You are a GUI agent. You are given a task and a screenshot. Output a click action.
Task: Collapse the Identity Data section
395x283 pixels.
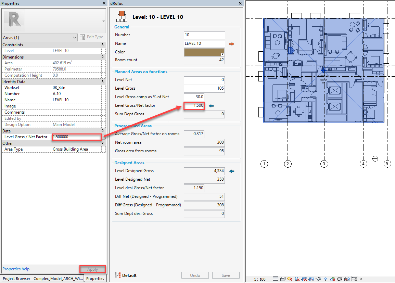coord(102,82)
